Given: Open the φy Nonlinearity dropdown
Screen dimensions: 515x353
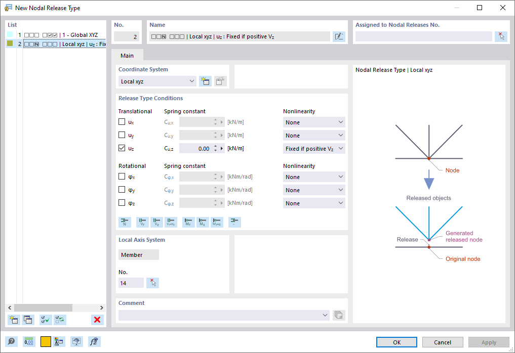Looking at the screenshot, I should coord(314,190).
